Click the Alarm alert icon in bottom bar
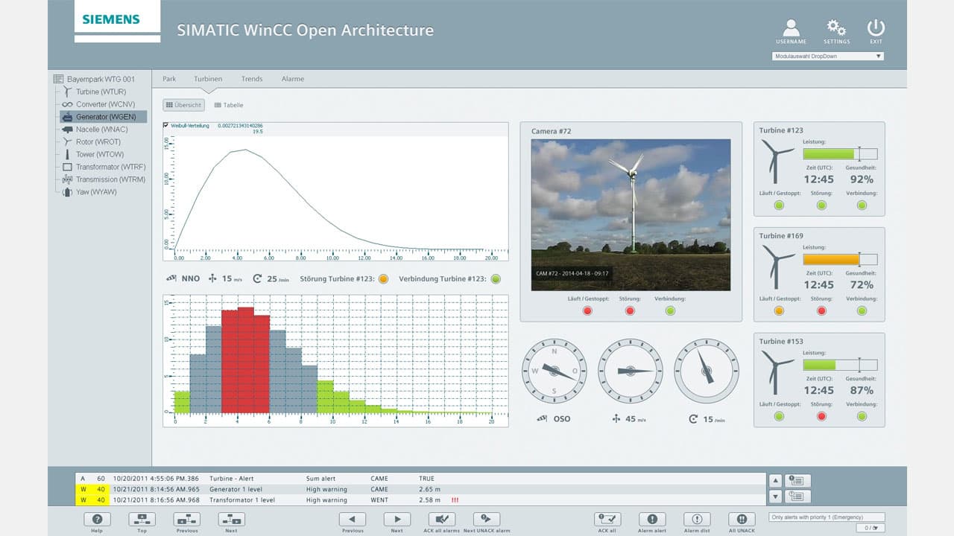Image resolution: width=954 pixels, height=536 pixels. click(652, 519)
